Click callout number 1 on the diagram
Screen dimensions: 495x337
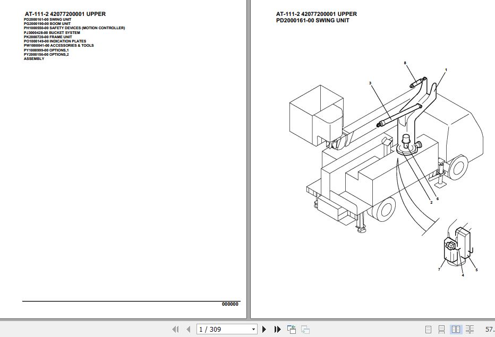click(x=446, y=69)
